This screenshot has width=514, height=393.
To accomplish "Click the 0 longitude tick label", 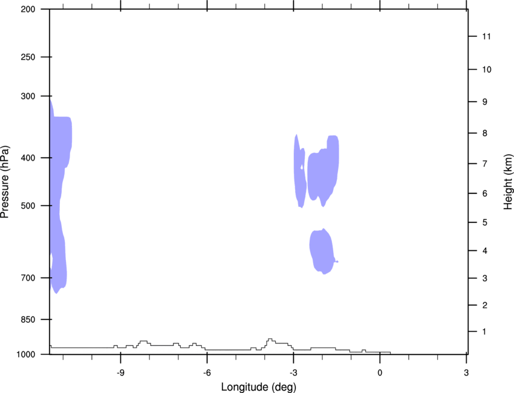I will click(x=380, y=372).
